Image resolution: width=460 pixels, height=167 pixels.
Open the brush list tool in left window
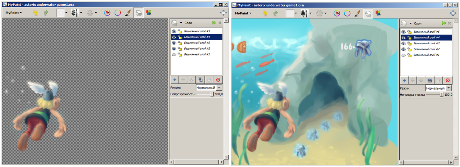pyautogui.click(x=128, y=13)
